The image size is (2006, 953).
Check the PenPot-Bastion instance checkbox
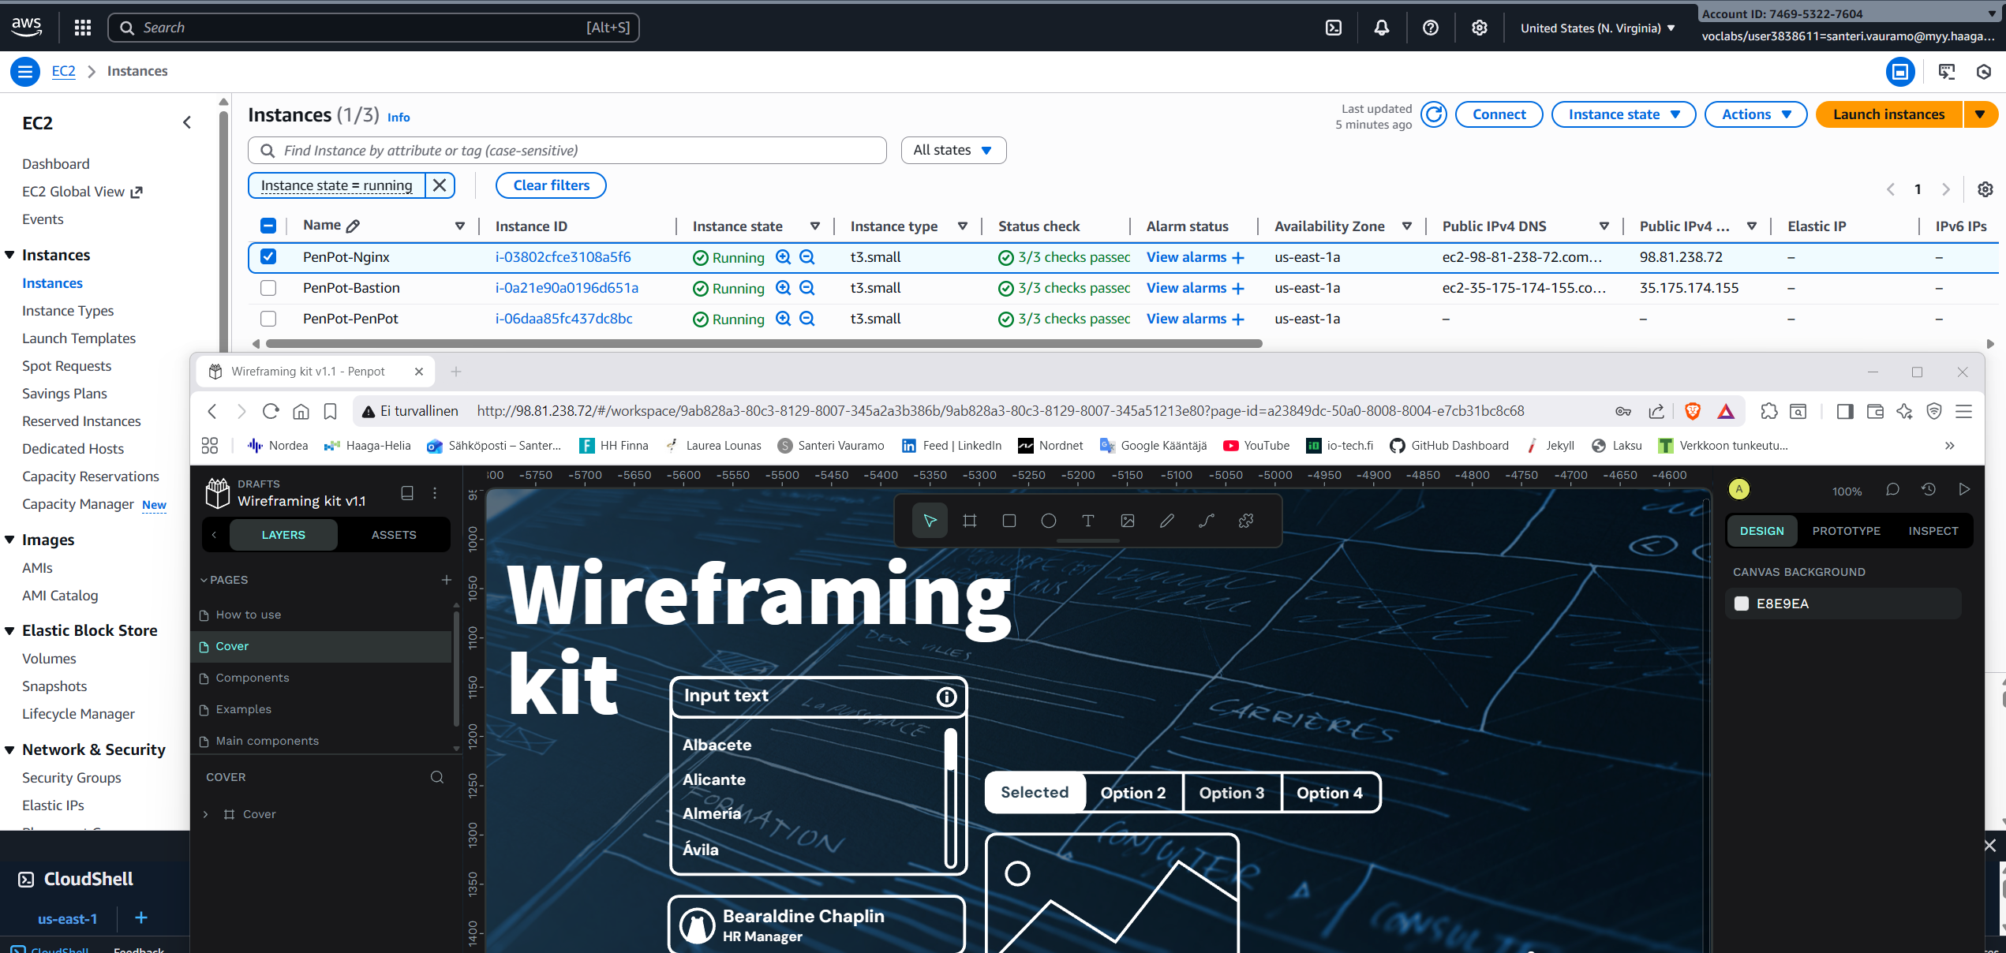(x=268, y=288)
